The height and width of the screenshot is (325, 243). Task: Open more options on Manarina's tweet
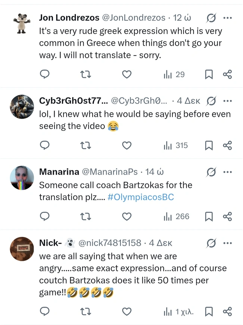coord(227,172)
